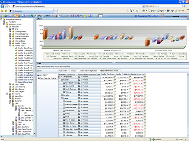Image resolution: width=189 pixels, height=141 pixels.
Task: Click the zoom out magnifier icon
Action: pos(68,16)
